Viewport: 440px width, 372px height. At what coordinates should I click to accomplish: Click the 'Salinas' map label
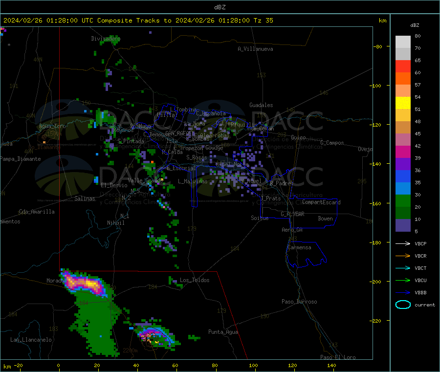click(x=85, y=198)
